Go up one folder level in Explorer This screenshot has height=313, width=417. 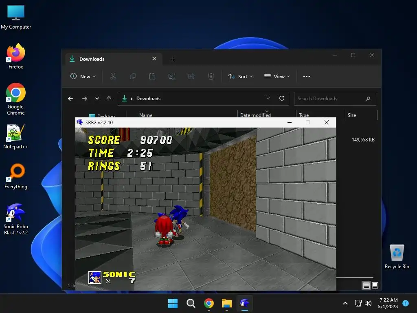pos(109,99)
